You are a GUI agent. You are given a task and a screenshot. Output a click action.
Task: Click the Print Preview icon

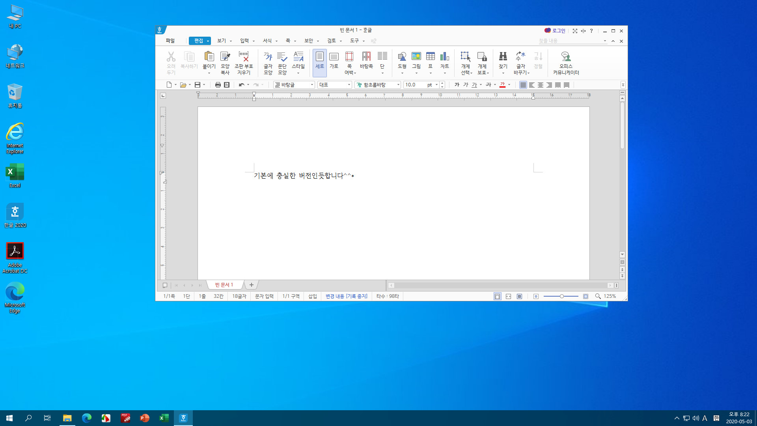point(227,85)
